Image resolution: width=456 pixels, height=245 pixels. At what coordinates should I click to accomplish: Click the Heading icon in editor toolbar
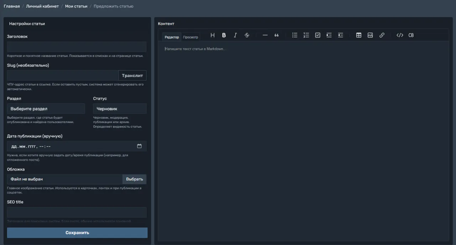[213, 35]
